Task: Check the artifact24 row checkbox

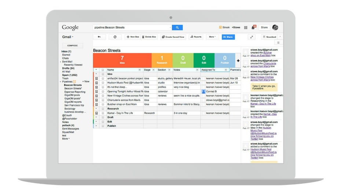Action: pos(103,79)
